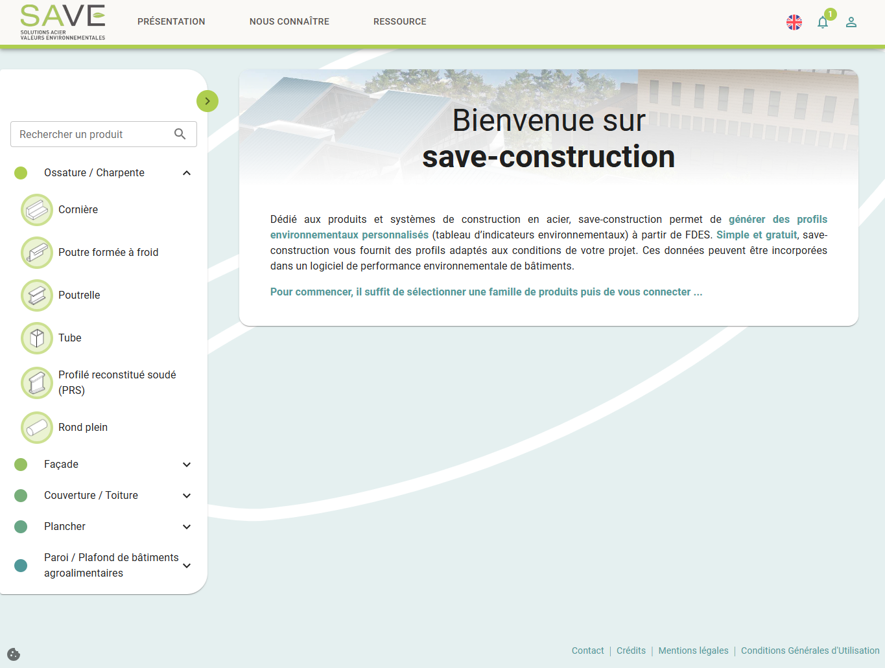Collapse sidebar with green arrow button
The image size is (885, 668).
pyautogui.click(x=207, y=101)
